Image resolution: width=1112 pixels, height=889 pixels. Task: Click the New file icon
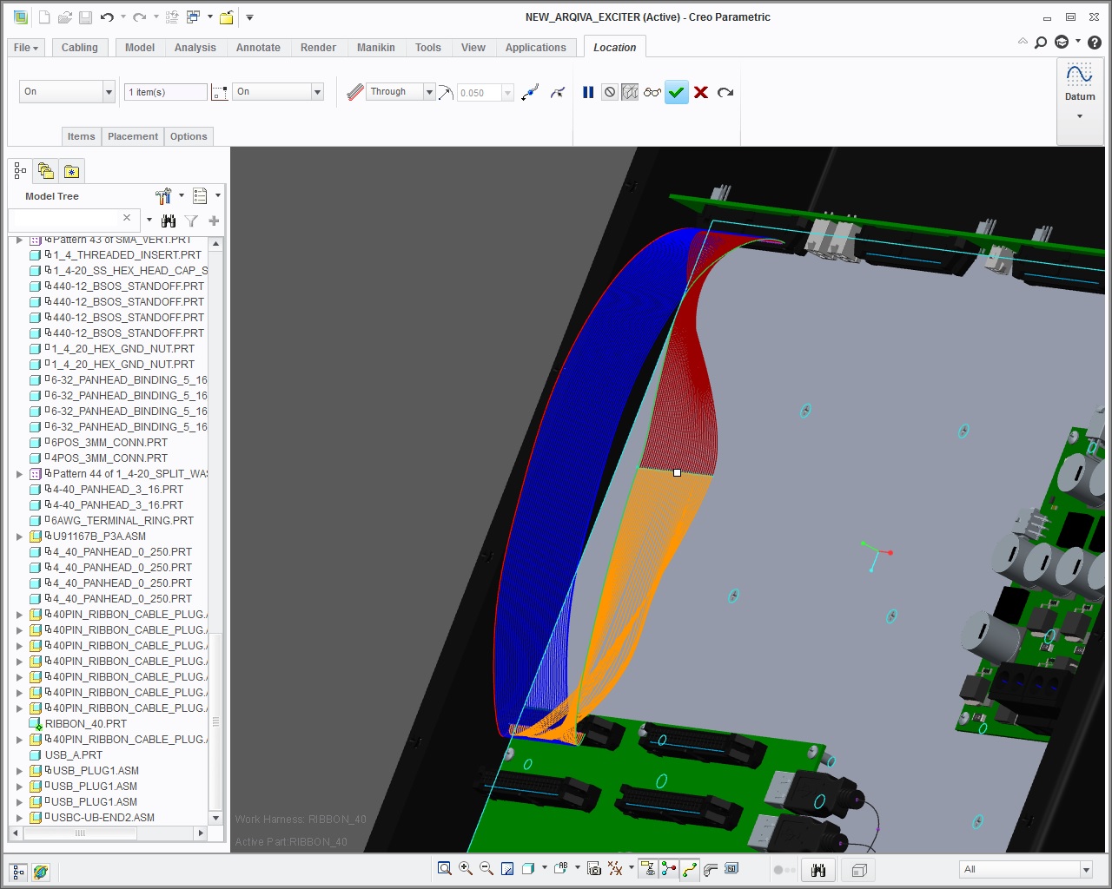coord(44,17)
